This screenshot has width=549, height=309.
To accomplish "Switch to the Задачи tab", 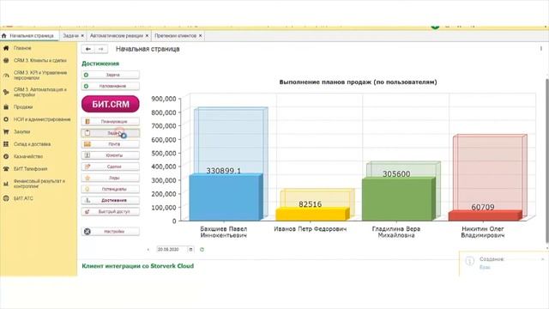I will pyautogui.click(x=70, y=36).
